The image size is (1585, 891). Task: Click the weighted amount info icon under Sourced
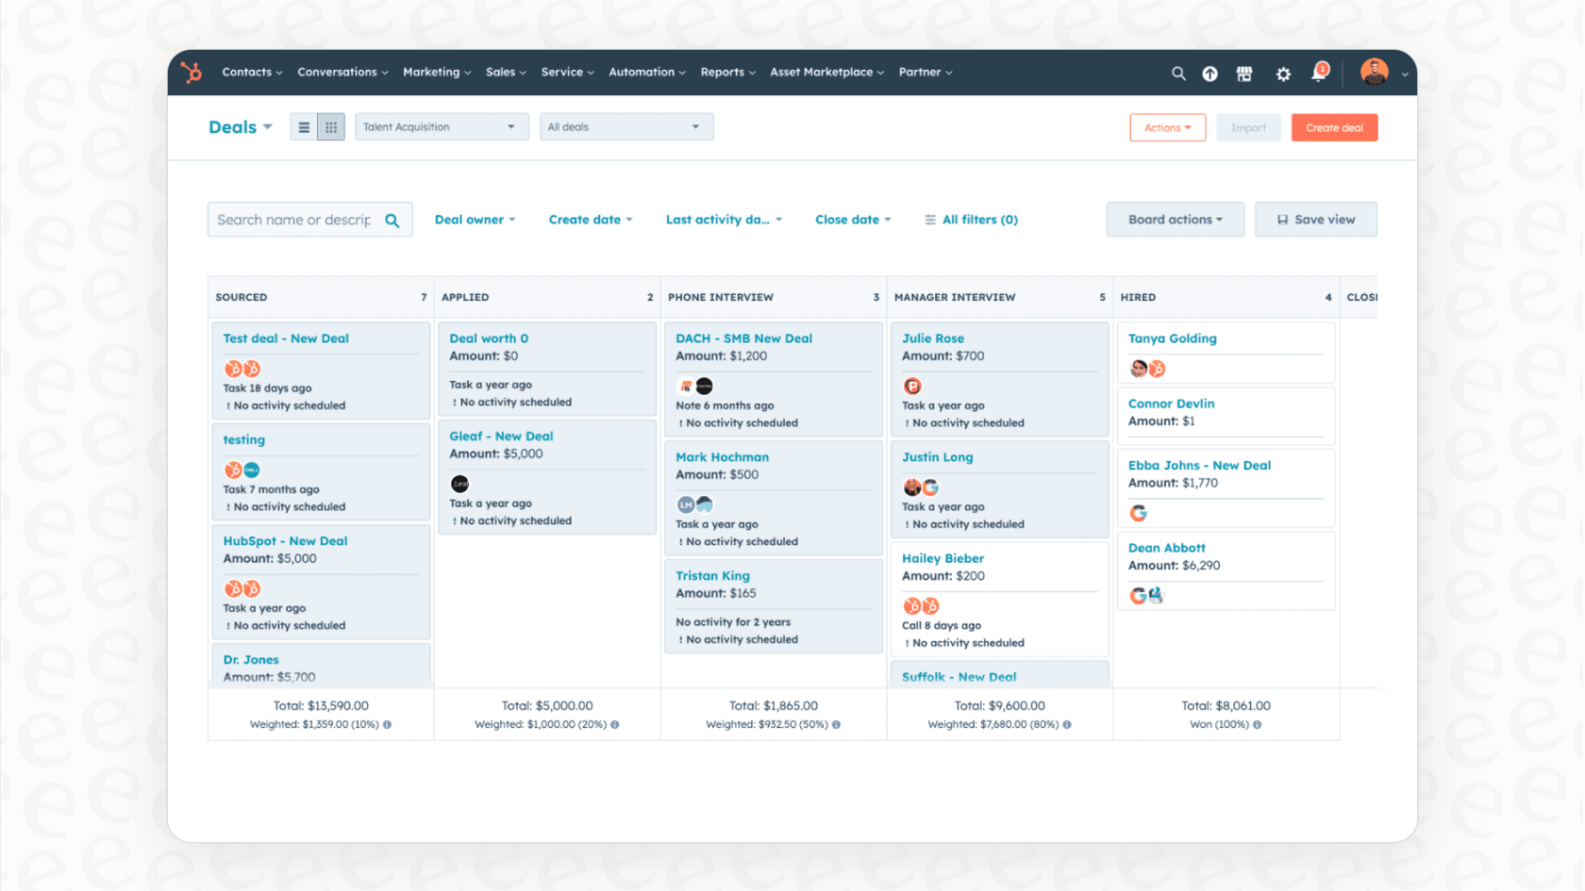pos(387,724)
